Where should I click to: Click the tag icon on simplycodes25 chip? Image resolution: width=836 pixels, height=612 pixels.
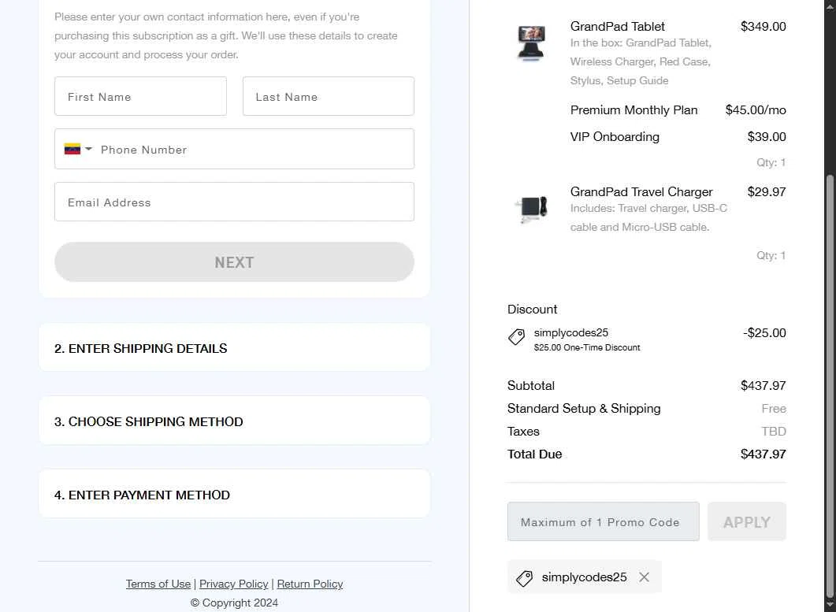coord(524,578)
